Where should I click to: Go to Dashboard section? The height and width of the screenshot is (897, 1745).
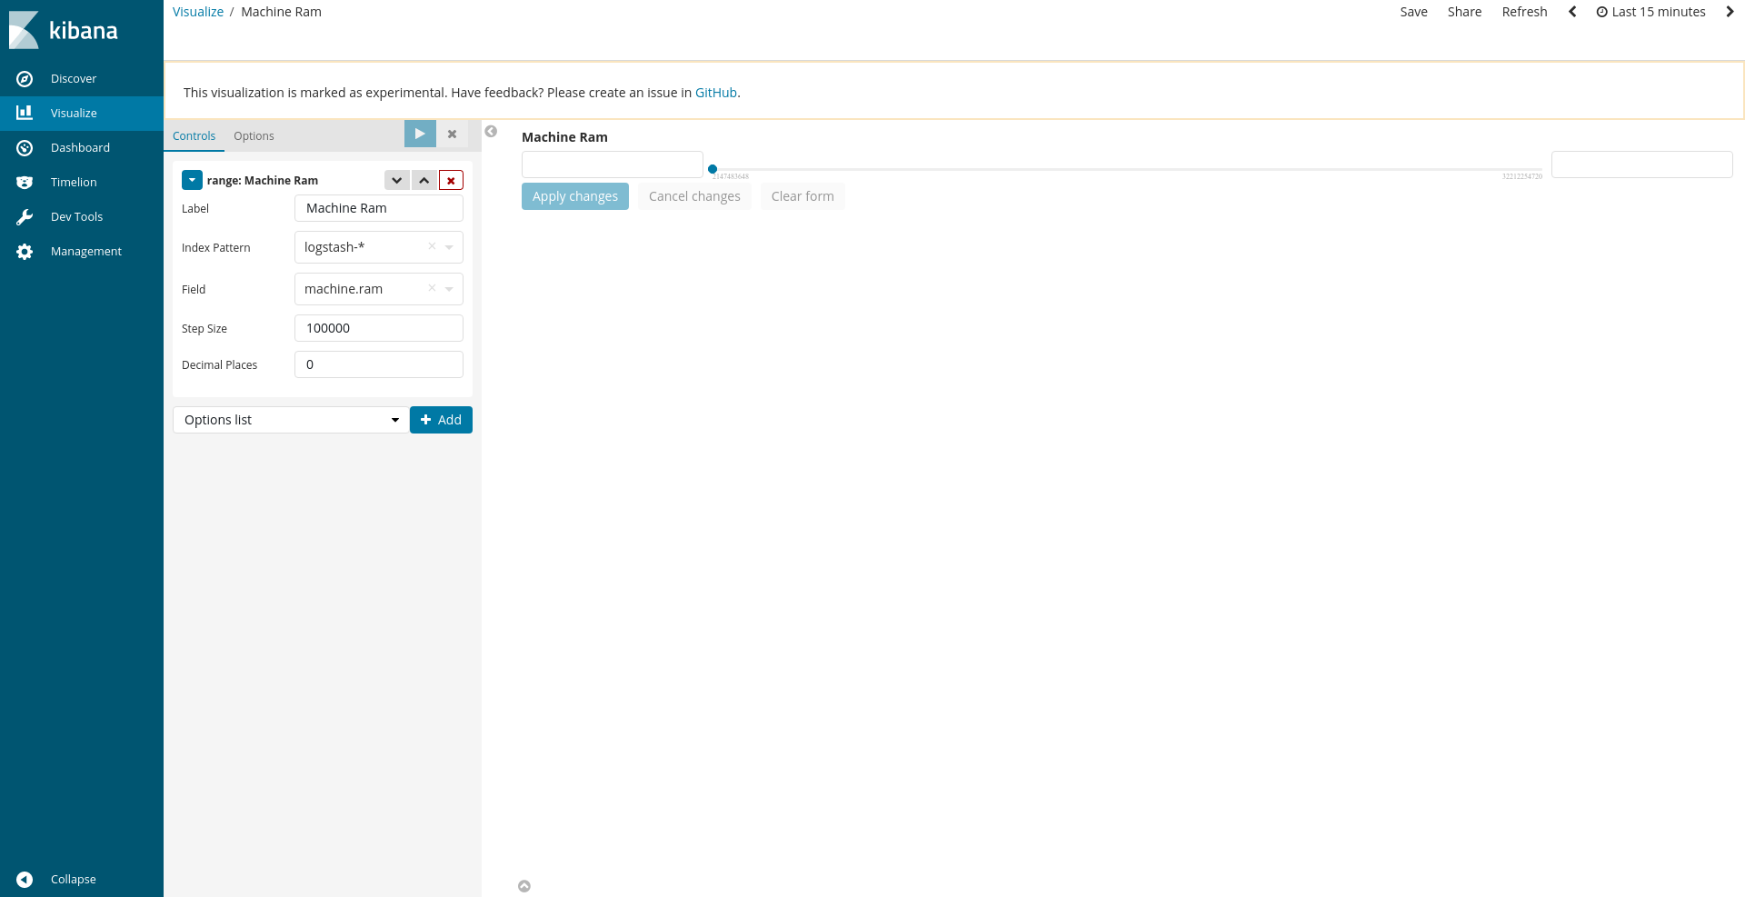[x=82, y=148]
